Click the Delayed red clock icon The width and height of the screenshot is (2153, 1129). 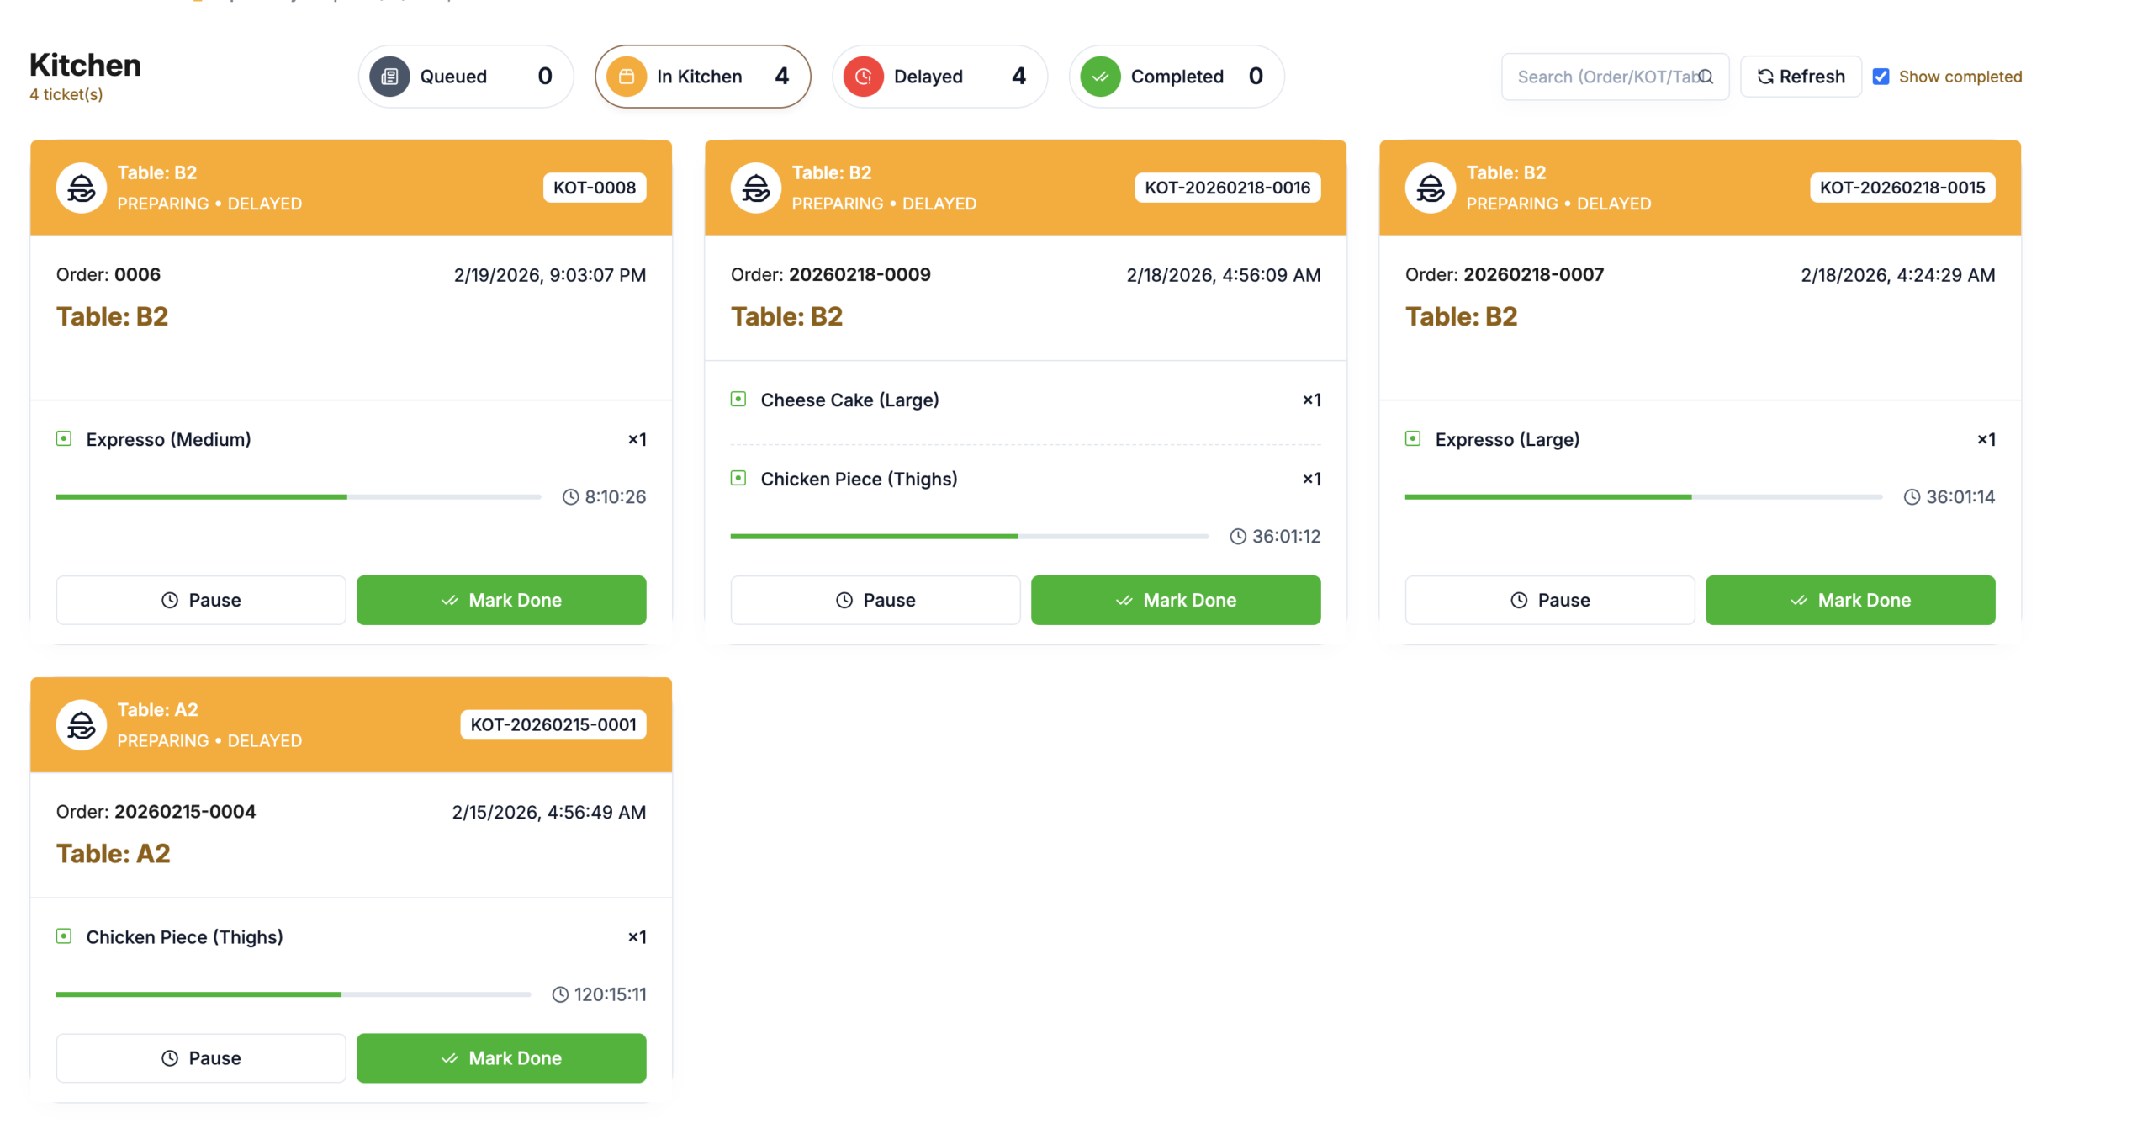[863, 77]
